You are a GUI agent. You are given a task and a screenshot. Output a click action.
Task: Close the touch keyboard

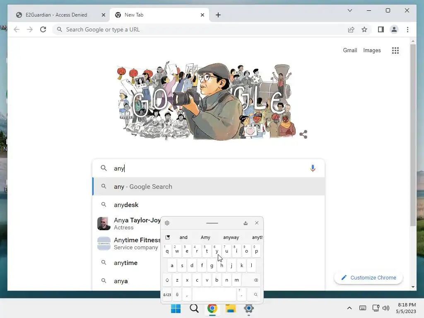click(257, 223)
